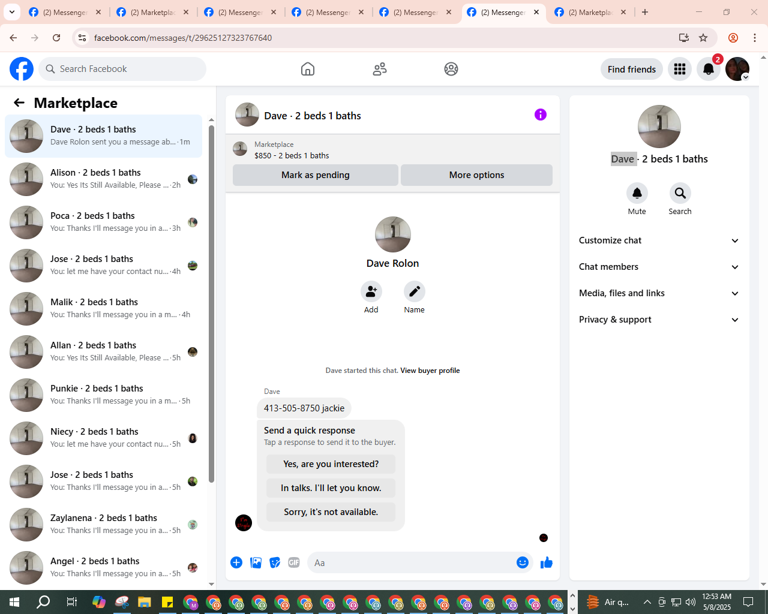Open more actions plus icon in composer

point(236,562)
